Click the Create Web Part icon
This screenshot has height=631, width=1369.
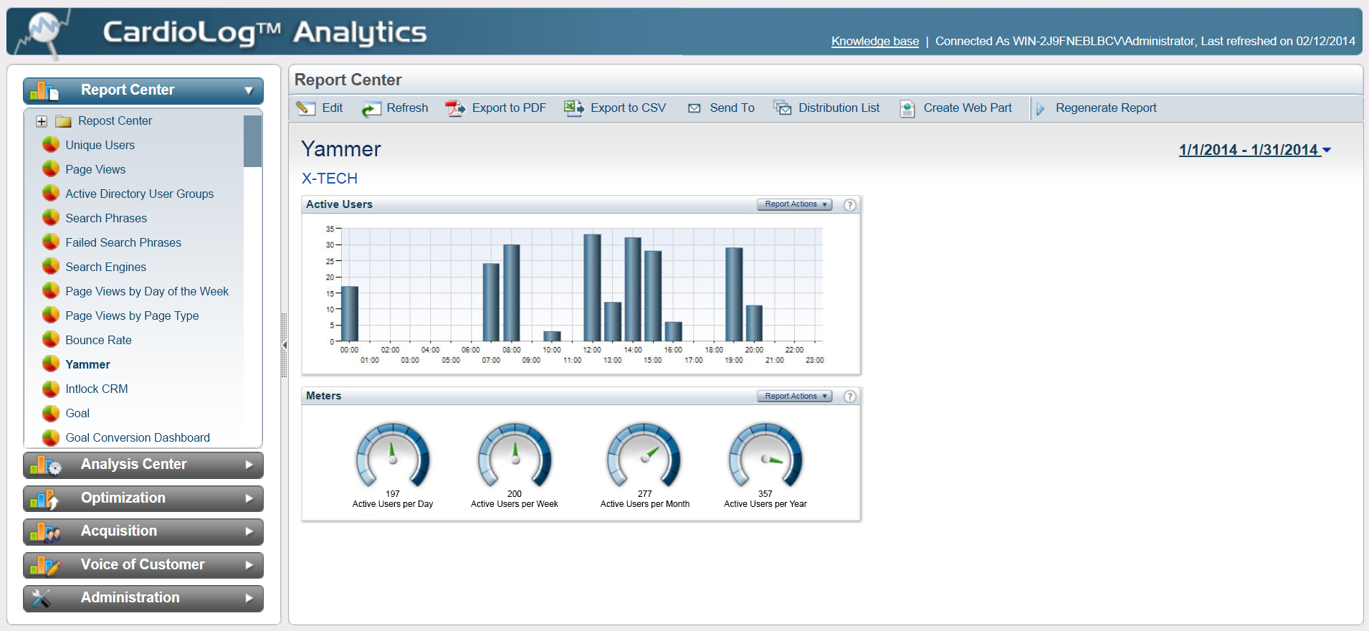907,108
